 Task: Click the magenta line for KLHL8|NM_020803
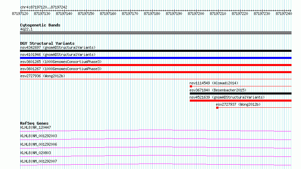(156, 156)
